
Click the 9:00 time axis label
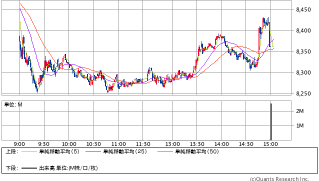click(19, 144)
